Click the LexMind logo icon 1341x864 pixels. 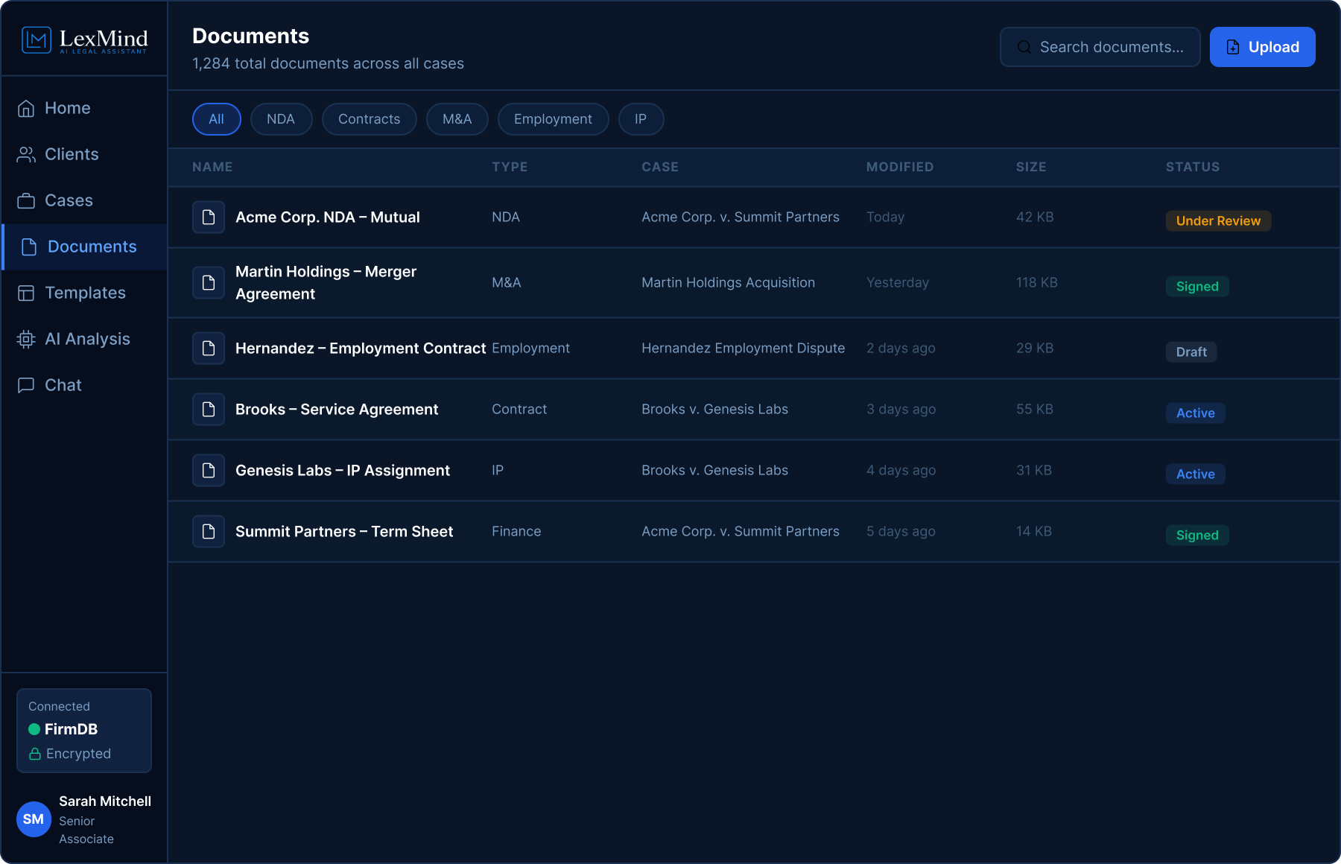[x=37, y=40]
